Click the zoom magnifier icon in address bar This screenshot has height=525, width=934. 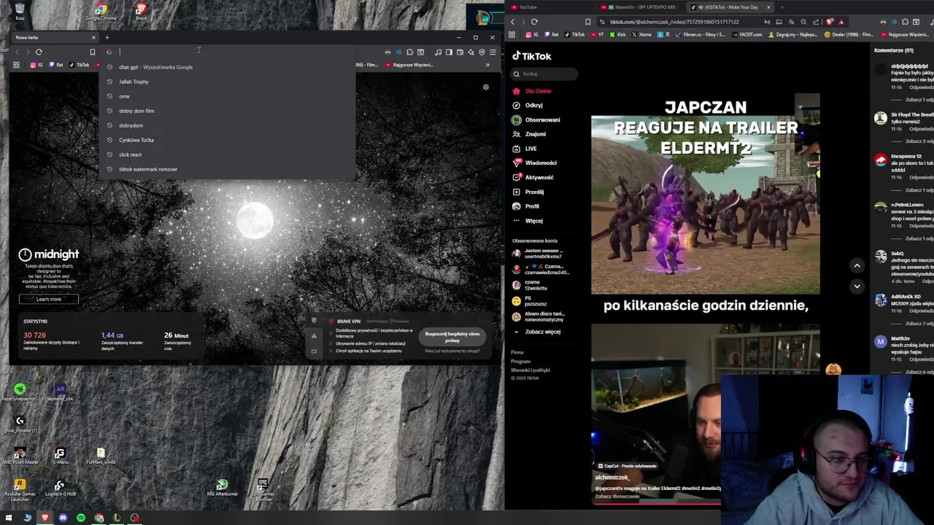803,22
